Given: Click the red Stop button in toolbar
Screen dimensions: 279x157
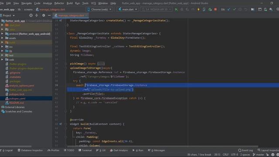Looking at the screenshot, I should tap(215, 10).
